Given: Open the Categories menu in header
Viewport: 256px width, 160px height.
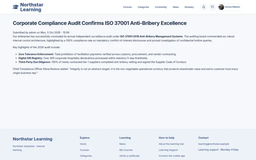Looking at the screenshot, I should tap(143, 7).
